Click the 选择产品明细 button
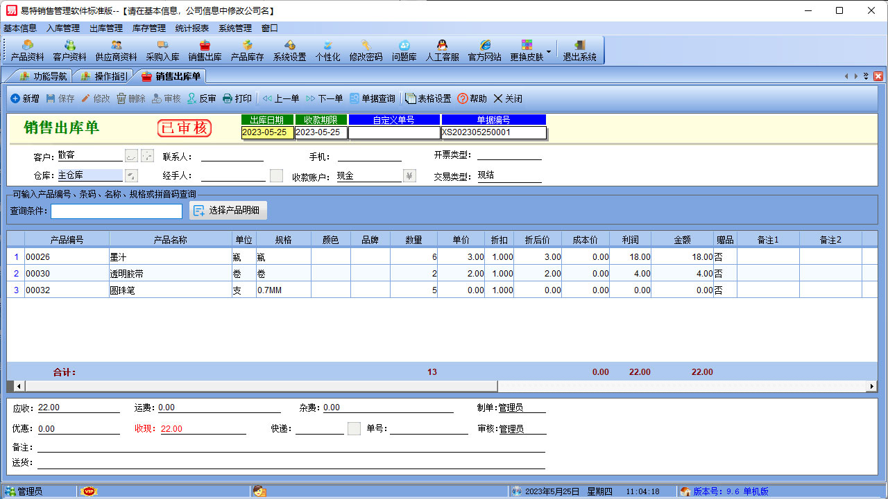 coord(228,211)
